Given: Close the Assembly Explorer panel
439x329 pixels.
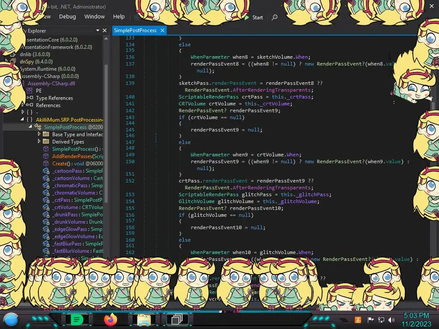Looking at the screenshot, I should pyautogui.click(x=105, y=30).
